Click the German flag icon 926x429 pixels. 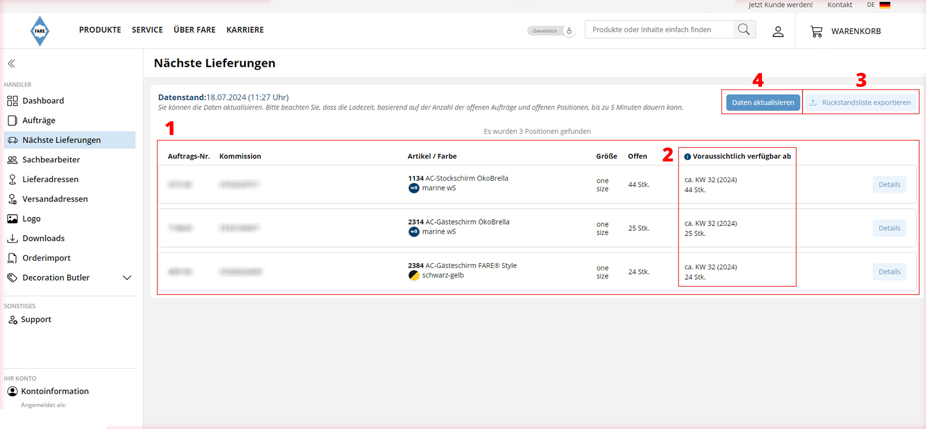click(x=885, y=5)
